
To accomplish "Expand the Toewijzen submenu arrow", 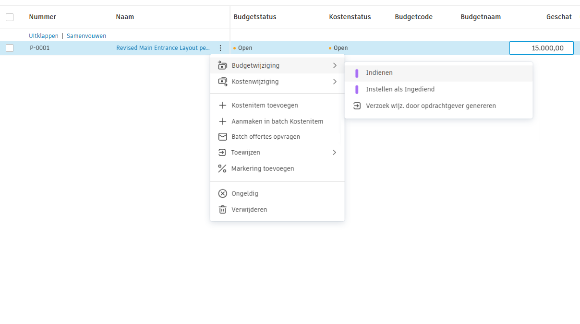I will (335, 153).
